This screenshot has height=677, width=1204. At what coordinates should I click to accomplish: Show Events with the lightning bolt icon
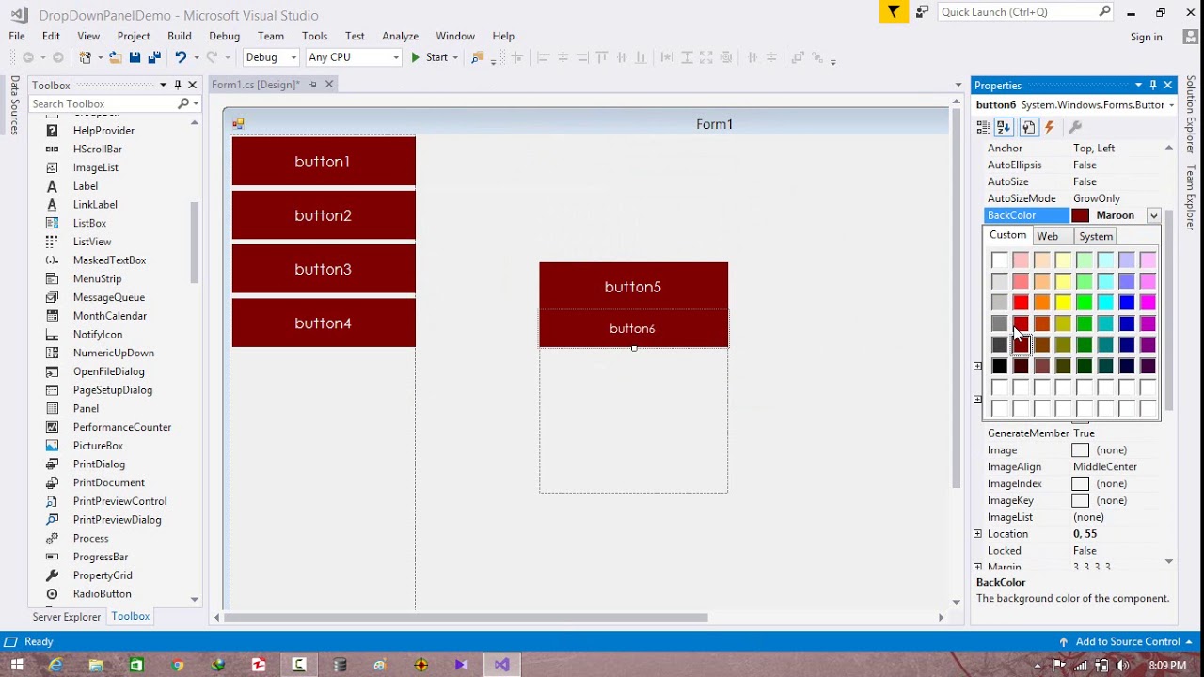1050,127
